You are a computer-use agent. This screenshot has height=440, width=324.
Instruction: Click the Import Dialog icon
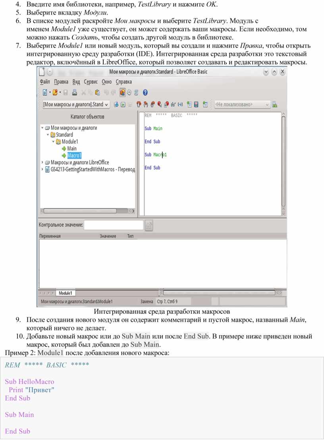(x=205, y=104)
